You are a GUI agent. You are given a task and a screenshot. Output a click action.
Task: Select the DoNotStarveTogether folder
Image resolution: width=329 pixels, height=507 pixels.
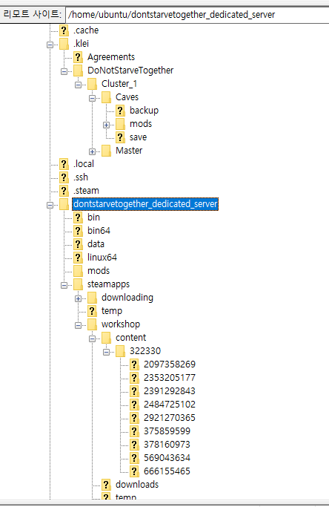(x=130, y=71)
